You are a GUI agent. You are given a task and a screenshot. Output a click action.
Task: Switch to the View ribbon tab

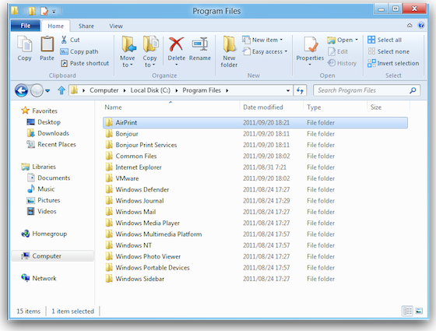click(116, 26)
